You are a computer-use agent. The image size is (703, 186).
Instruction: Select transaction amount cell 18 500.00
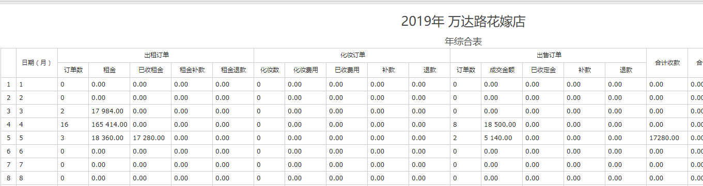pos(502,124)
